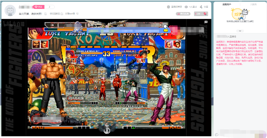
Task: Click the question mark help icon on player
Action: (x=206, y=22)
